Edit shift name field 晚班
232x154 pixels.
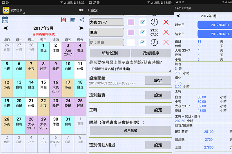coord(106,32)
